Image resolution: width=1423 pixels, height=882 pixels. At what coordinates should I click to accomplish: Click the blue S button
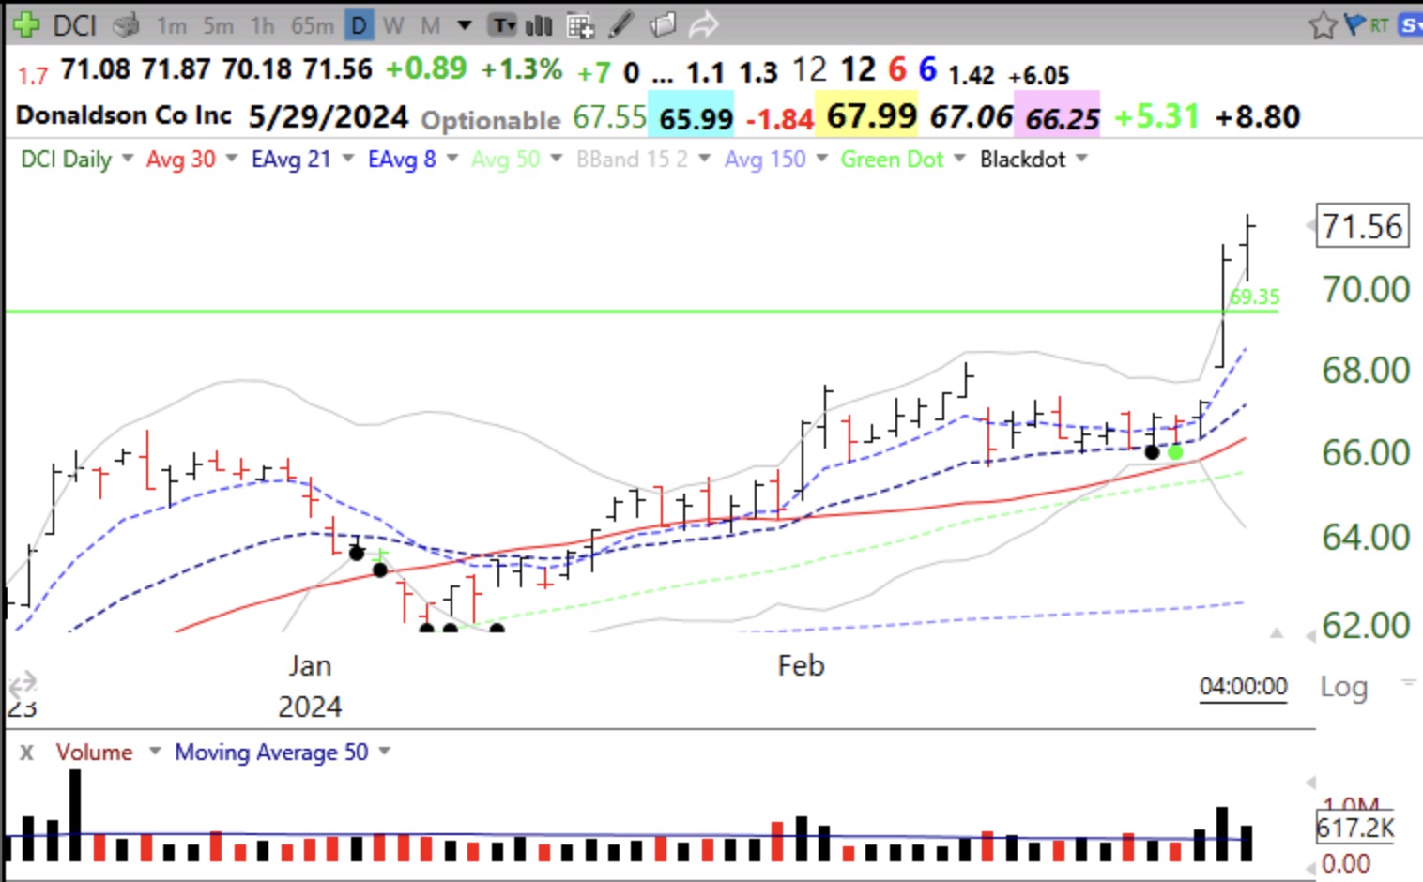(x=1409, y=25)
